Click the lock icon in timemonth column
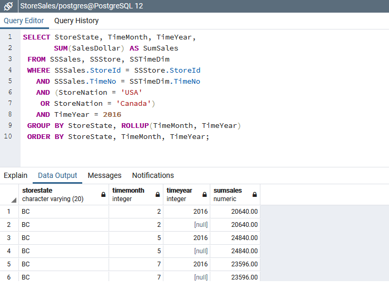This screenshot has width=389, height=289. 158,194
